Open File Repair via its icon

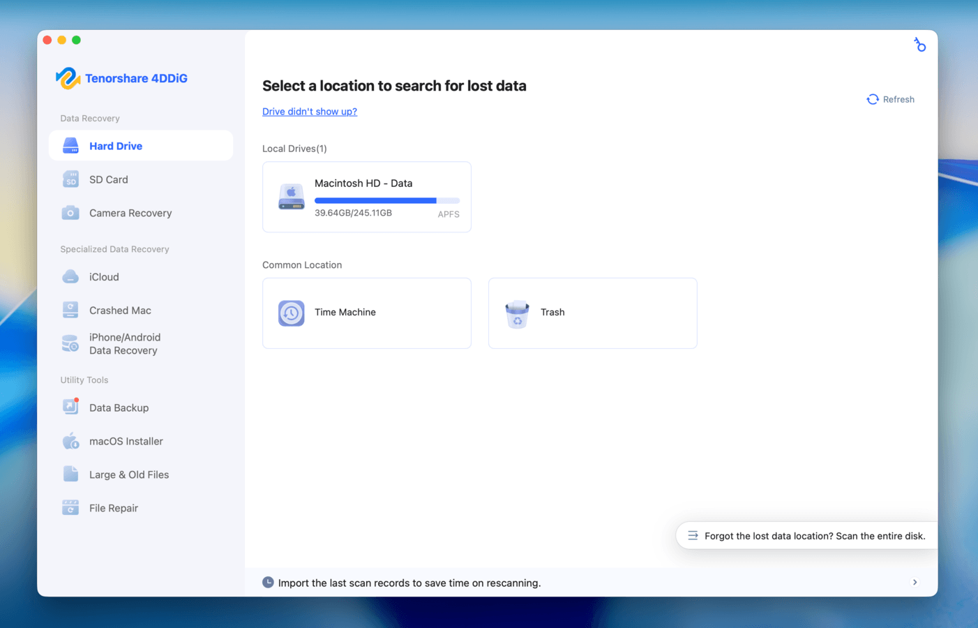tap(70, 507)
